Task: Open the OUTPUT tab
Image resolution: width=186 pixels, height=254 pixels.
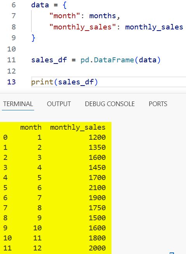Action: (x=59, y=104)
